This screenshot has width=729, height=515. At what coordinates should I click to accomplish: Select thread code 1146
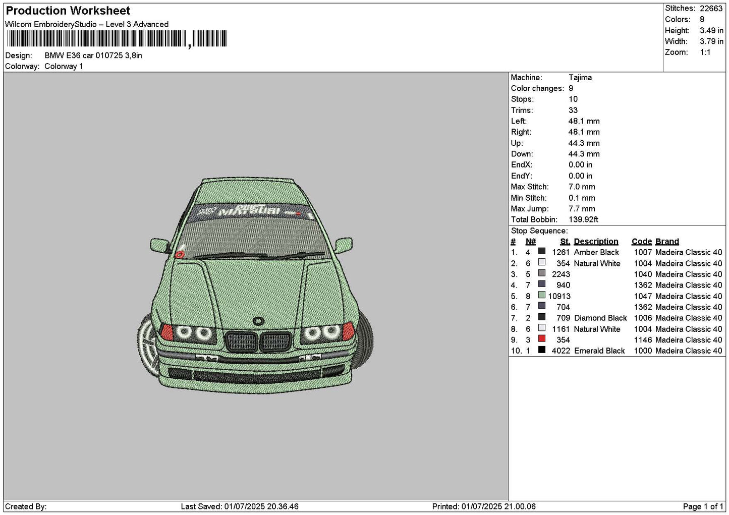click(x=643, y=340)
